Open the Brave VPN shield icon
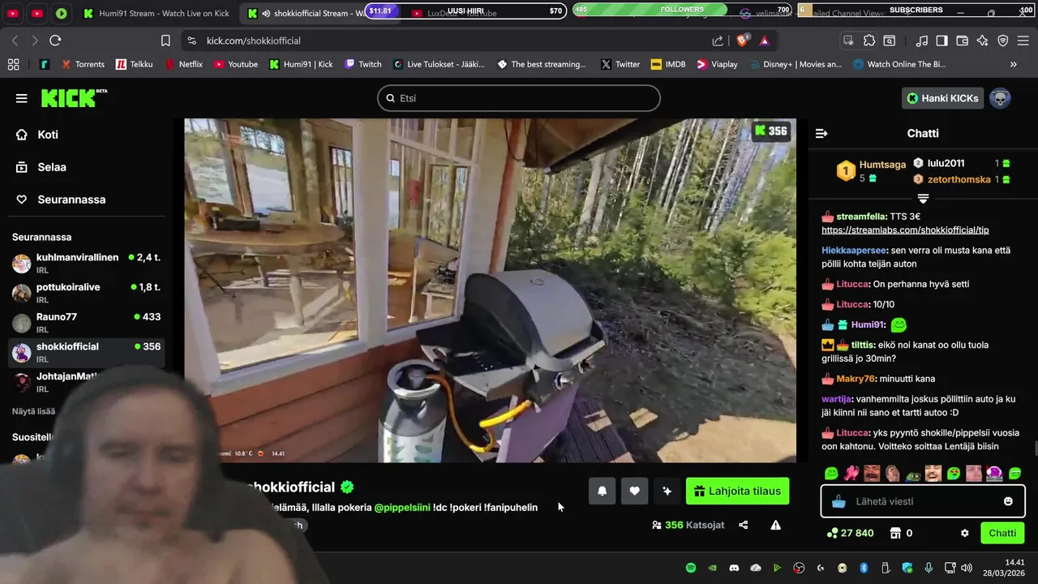The width and height of the screenshot is (1038, 584). (x=1003, y=41)
